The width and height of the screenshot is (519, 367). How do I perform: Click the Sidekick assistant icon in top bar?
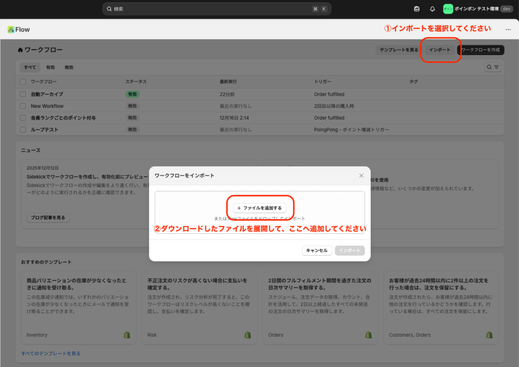417,9
